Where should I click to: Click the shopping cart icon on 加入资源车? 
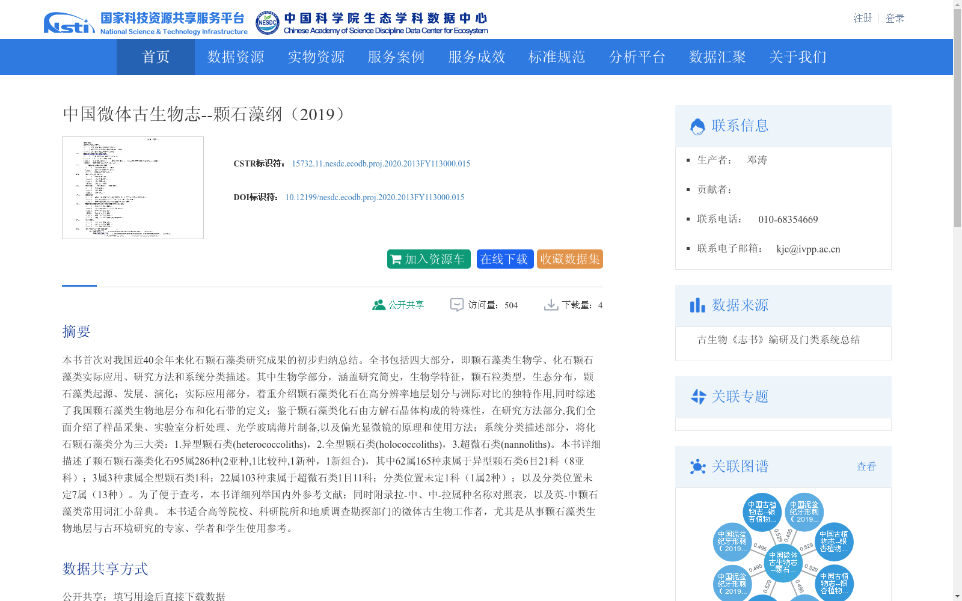coord(396,260)
